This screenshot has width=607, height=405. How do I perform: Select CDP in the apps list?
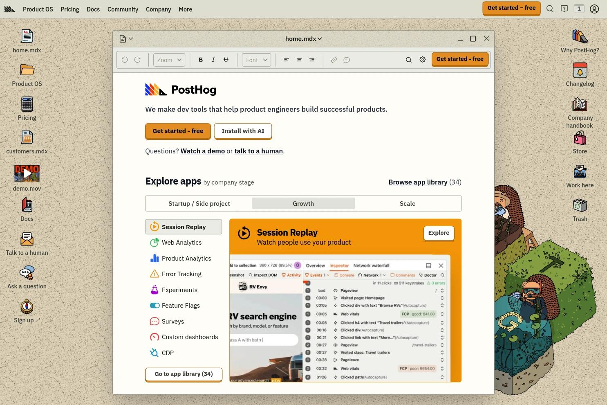point(184,353)
